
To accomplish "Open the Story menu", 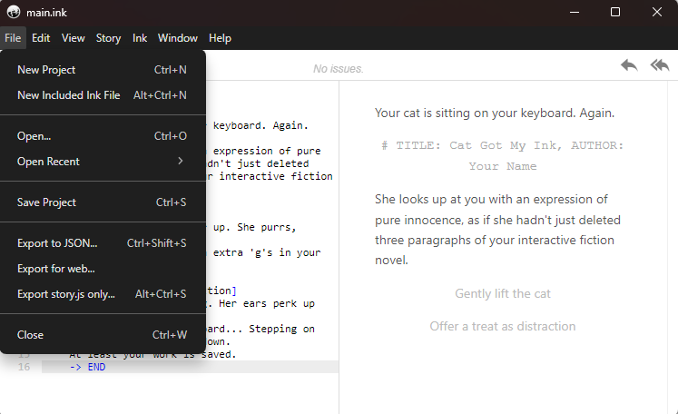I will point(108,38).
